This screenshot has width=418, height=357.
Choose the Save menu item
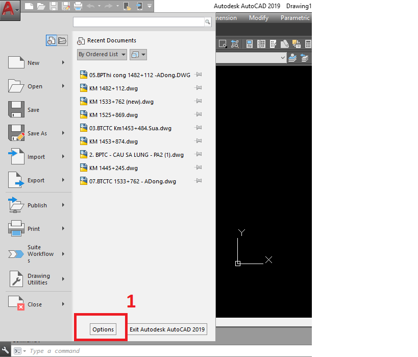[36, 110]
